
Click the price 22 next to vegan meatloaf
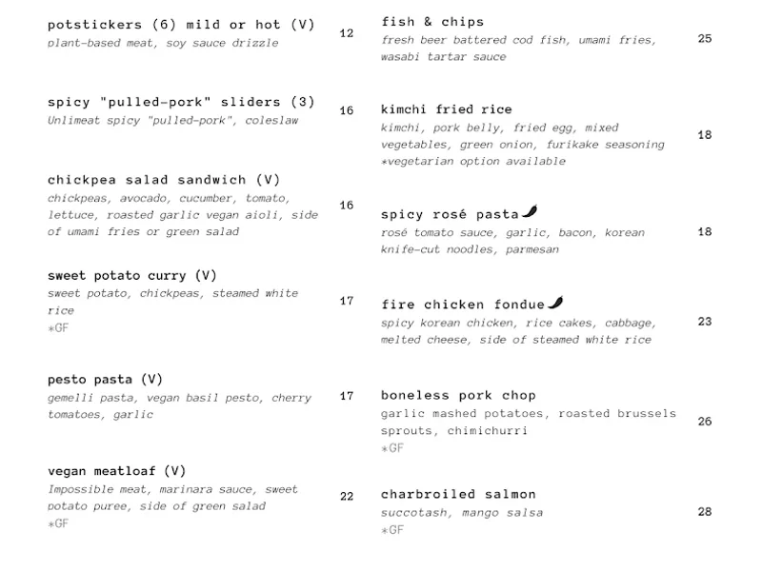pyautogui.click(x=347, y=497)
